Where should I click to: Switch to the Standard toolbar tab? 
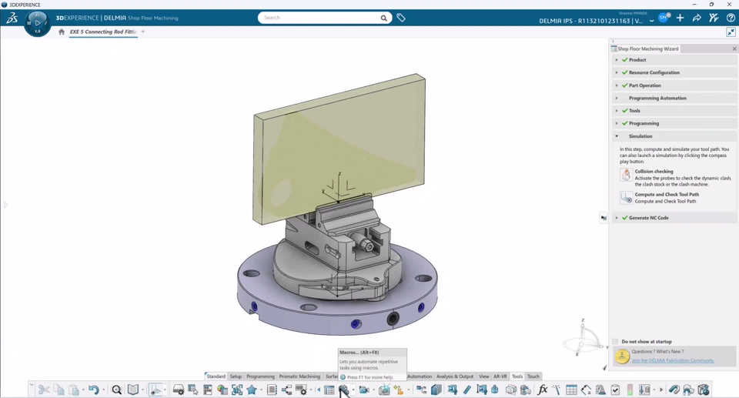[x=216, y=376]
